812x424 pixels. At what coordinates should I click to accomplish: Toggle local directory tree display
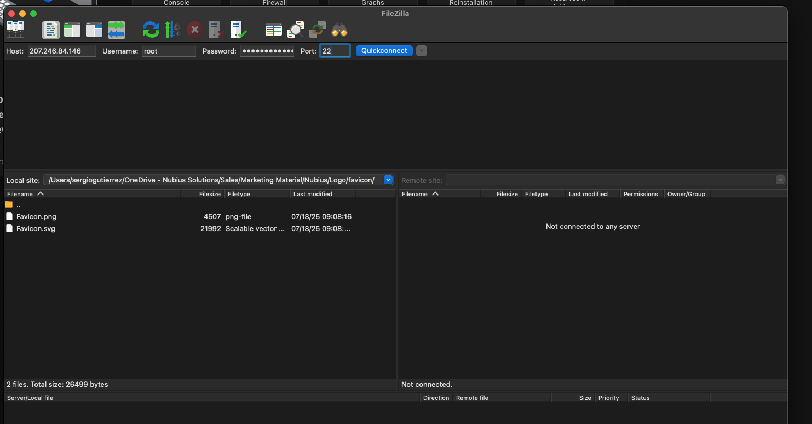(72, 30)
